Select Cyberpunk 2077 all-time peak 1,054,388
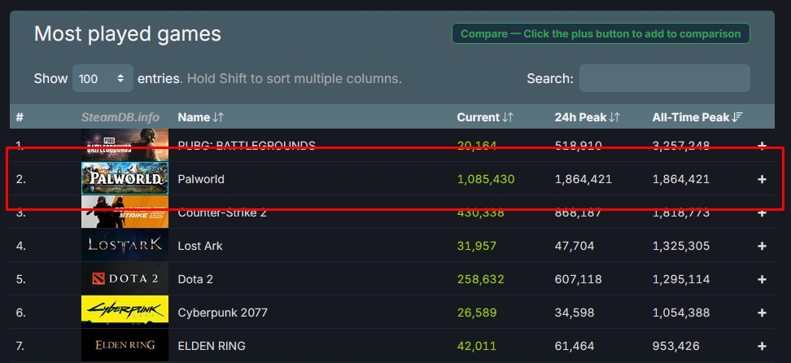Screen dimensions: 791x363 point(681,313)
